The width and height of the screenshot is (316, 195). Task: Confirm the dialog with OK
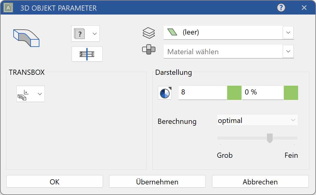tap(55, 181)
